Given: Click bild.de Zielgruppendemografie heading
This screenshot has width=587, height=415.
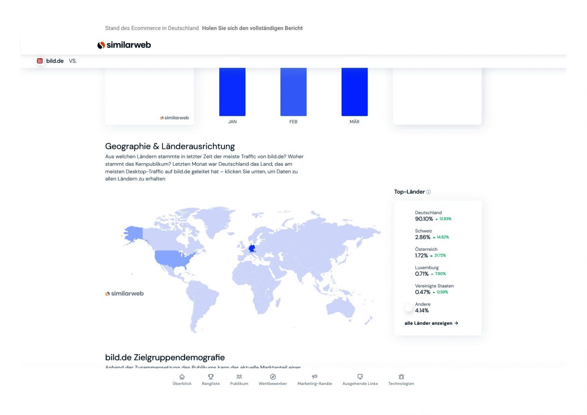Looking at the screenshot, I should [x=165, y=358].
